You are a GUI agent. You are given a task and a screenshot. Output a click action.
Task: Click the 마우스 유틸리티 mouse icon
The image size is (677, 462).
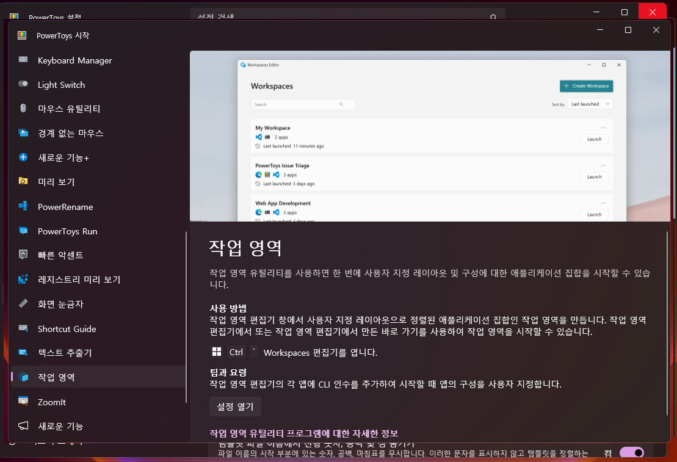coord(23,108)
